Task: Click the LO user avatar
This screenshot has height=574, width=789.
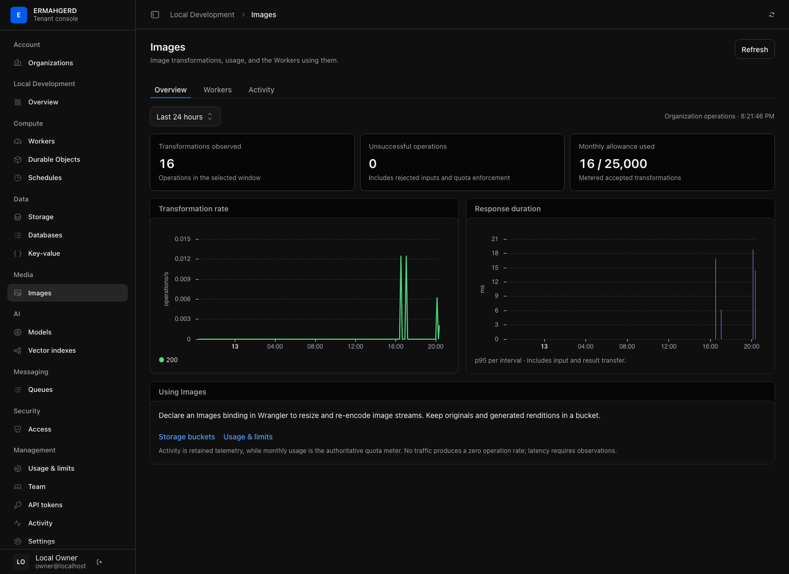Action: (21, 562)
